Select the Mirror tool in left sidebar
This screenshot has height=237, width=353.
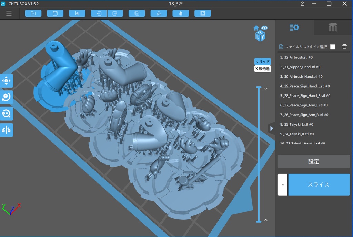click(6, 130)
